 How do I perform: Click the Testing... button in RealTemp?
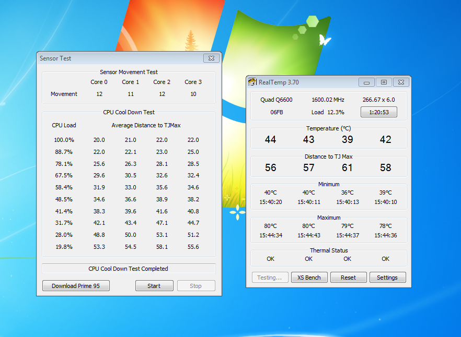click(x=270, y=278)
